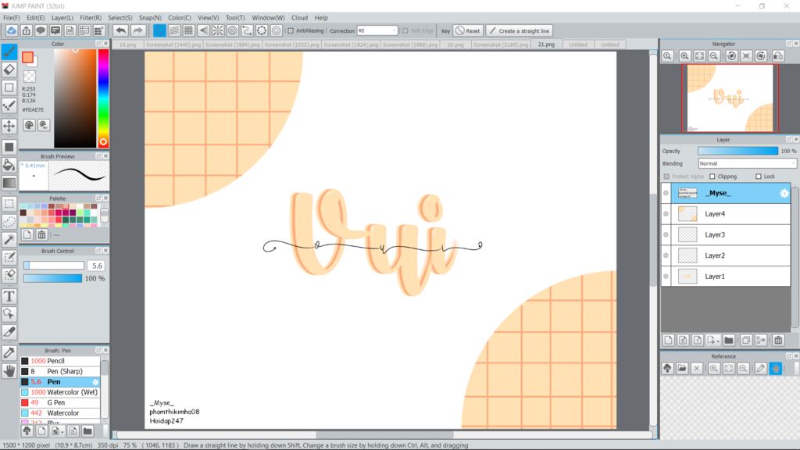Screen dimensions: 800x450
Task: Click the Reset button
Action: pos(467,30)
